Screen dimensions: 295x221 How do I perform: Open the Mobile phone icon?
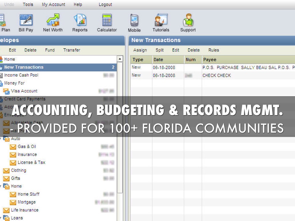tap(134, 20)
